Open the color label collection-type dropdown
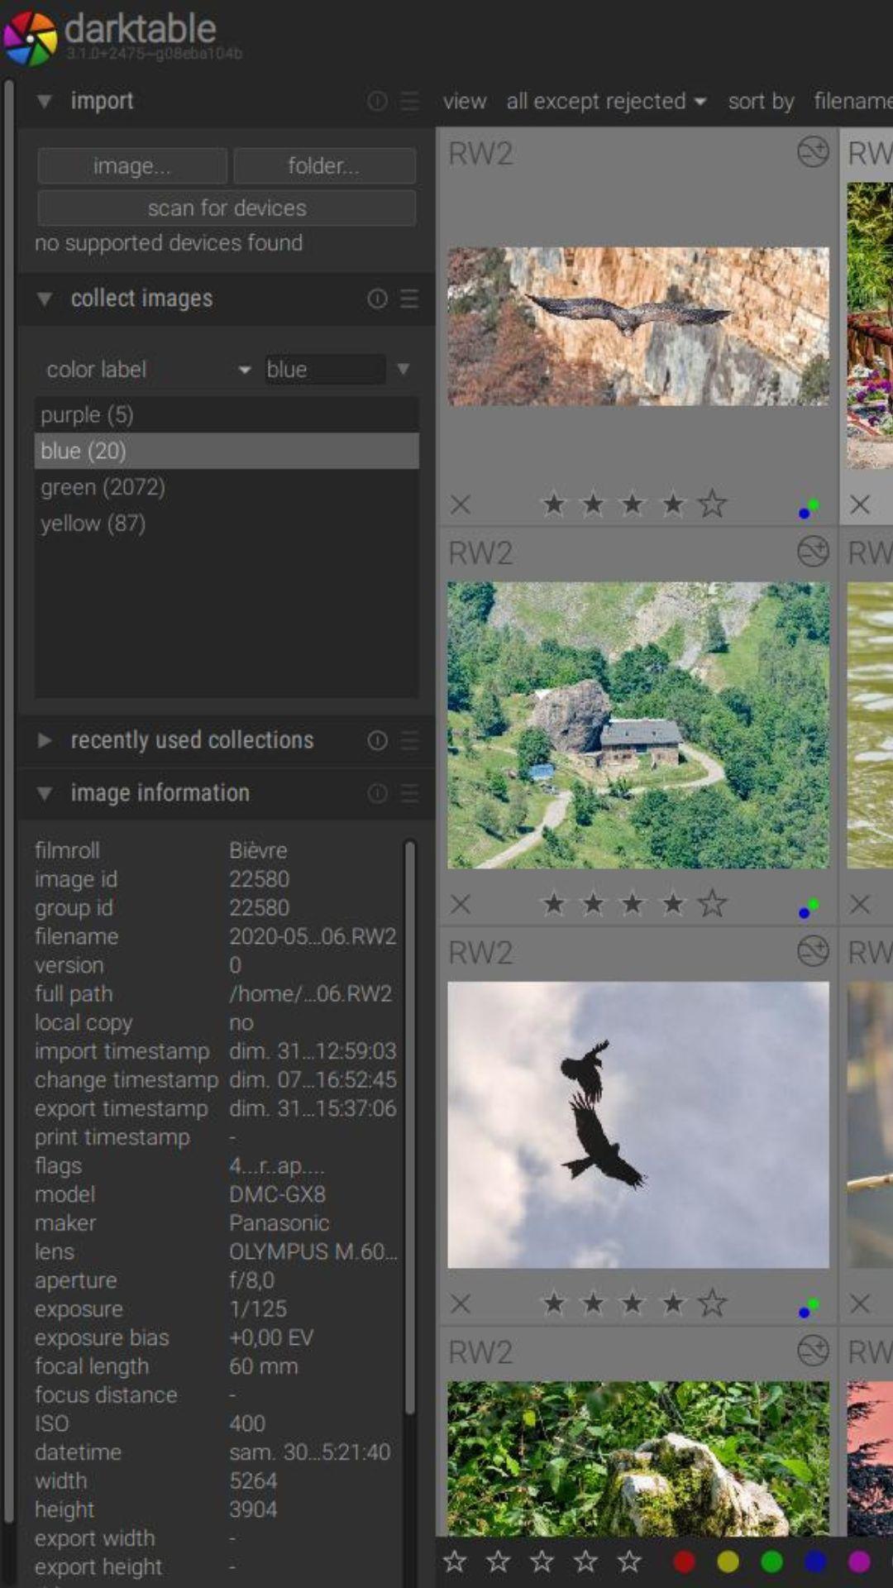The height and width of the screenshot is (1588, 893). (x=147, y=370)
